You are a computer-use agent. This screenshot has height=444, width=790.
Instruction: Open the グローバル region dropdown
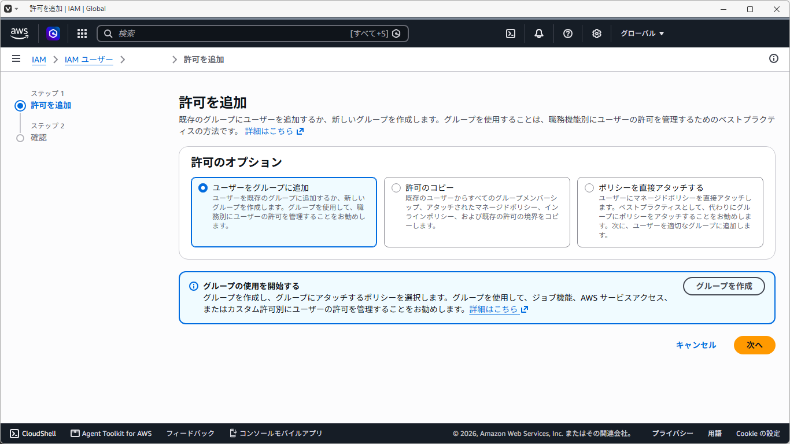pyautogui.click(x=643, y=34)
